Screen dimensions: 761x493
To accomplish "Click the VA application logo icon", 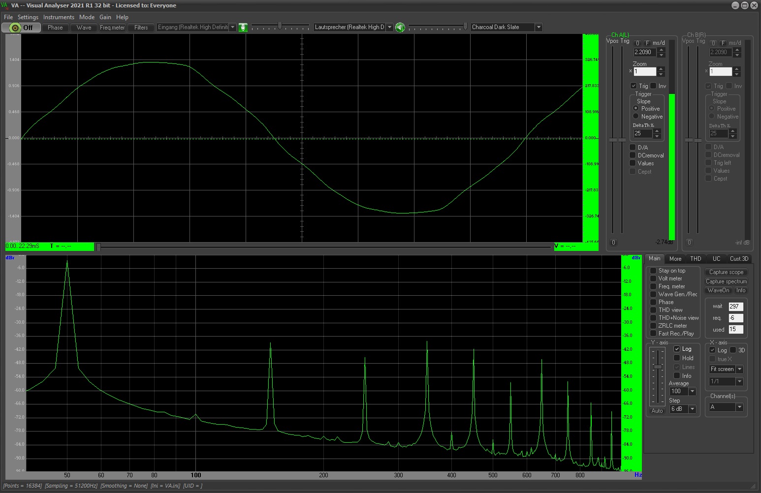I will point(5,5).
